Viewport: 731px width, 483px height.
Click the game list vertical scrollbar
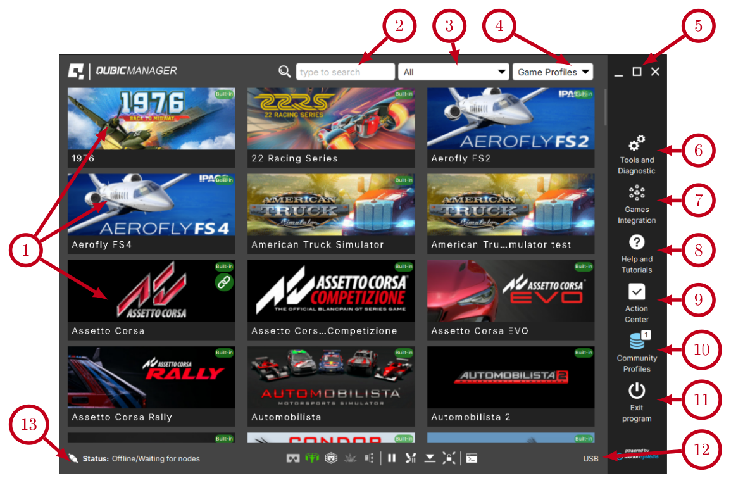point(605,108)
